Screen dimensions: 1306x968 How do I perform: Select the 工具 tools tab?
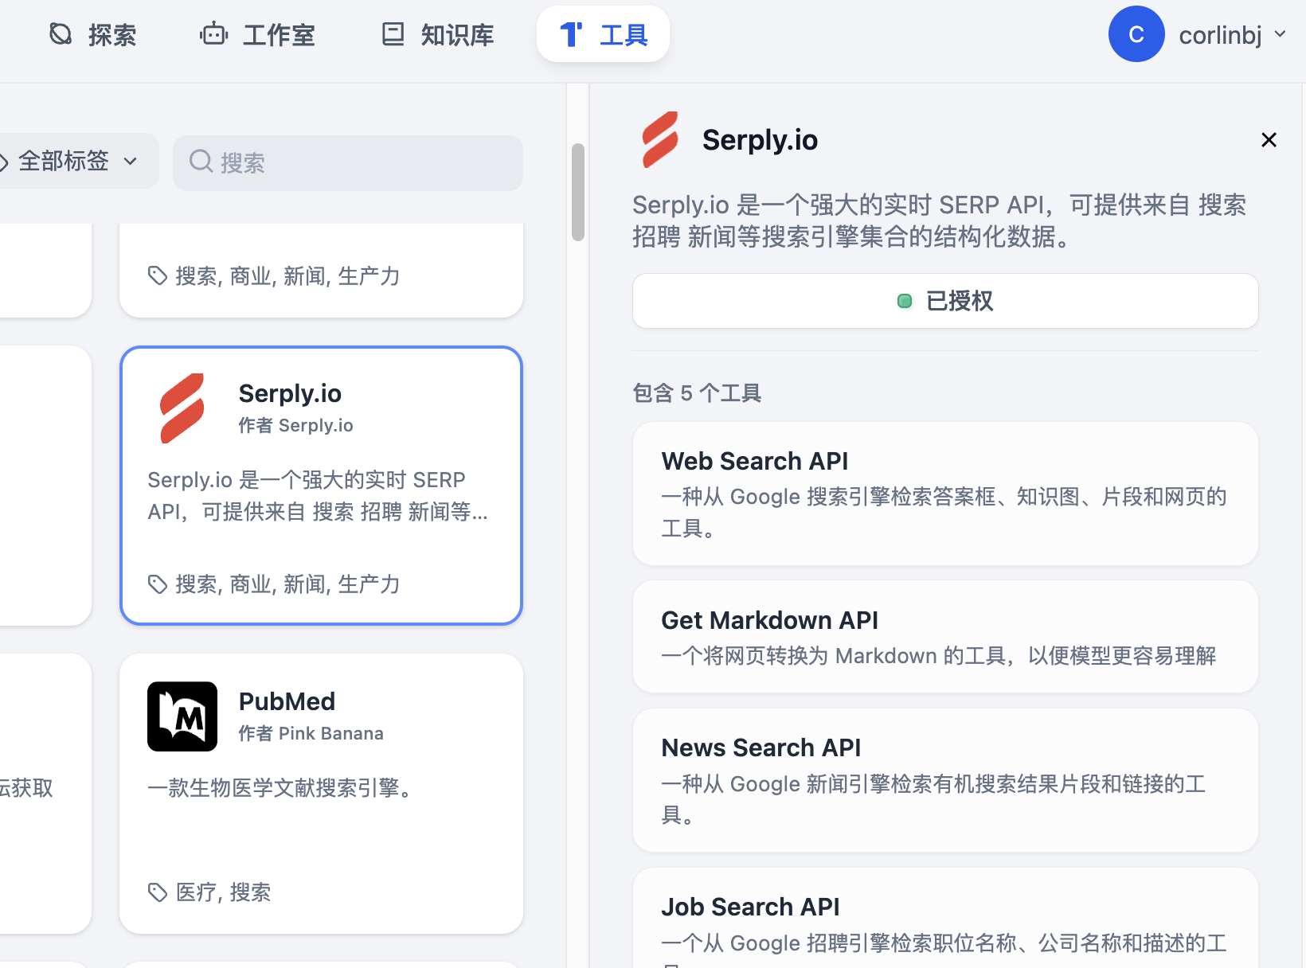click(x=603, y=34)
